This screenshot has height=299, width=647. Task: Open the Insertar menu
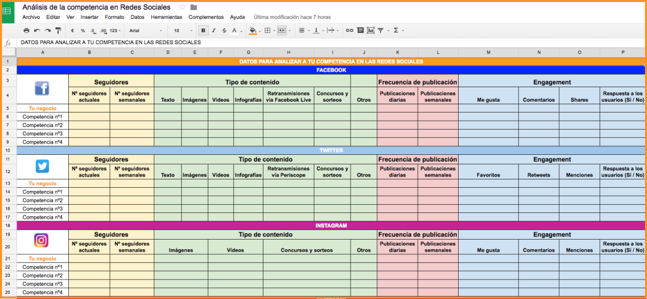point(90,17)
